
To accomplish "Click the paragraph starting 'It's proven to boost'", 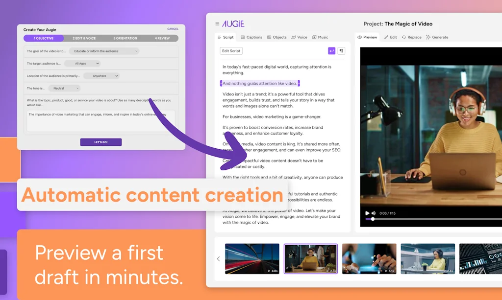I will [x=273, y=130].
